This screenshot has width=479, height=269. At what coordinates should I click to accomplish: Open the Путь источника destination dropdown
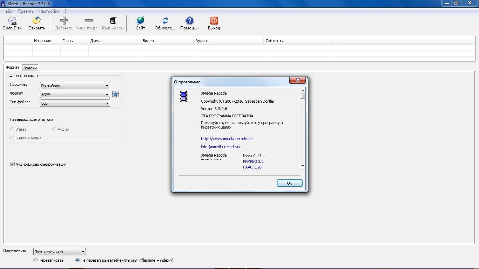pos(60,252)
